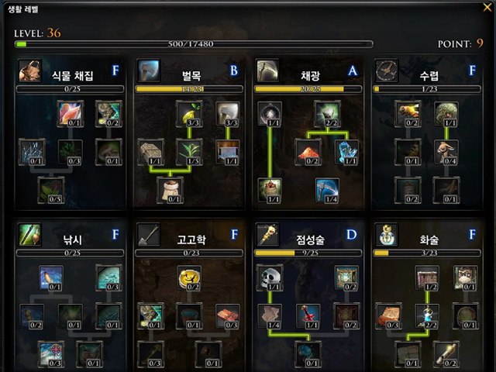Click the red dagger skill icon 1/1
This screenshot has height=372, width=496.
[x=308, y=316]
